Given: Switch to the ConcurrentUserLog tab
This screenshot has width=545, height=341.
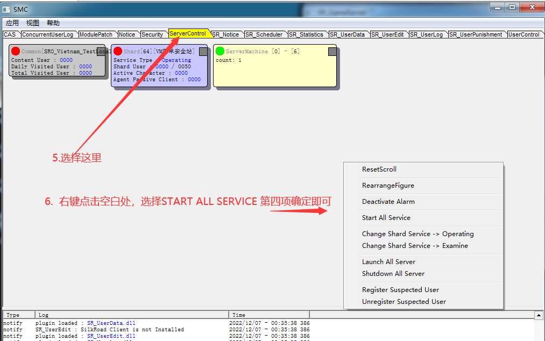Looking at the screenshot, I should pyautogui.click(x=47, y=34).
